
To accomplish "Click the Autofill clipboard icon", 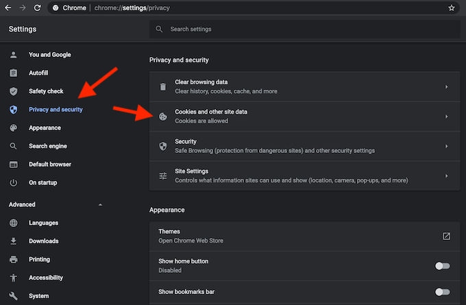I will (14, 73).
